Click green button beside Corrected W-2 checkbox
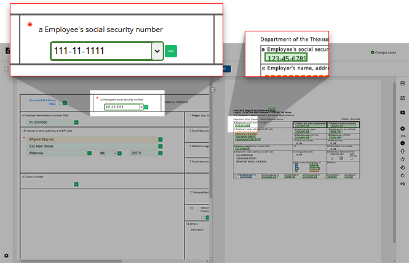Viewport: 409px width, 263px height. tap(65, 103)
